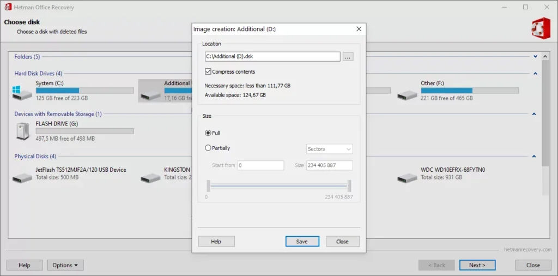Collapse the Physical Disks section
The width and height of the screenshot is (558, 276).
coord(534,157)
